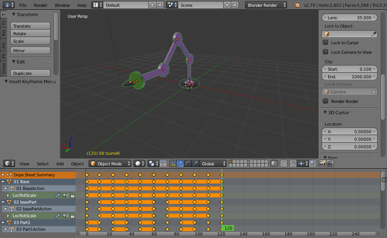This screenshot has width=387, height=238.
Task: Click the Scale button
Action: click(30, 41)
